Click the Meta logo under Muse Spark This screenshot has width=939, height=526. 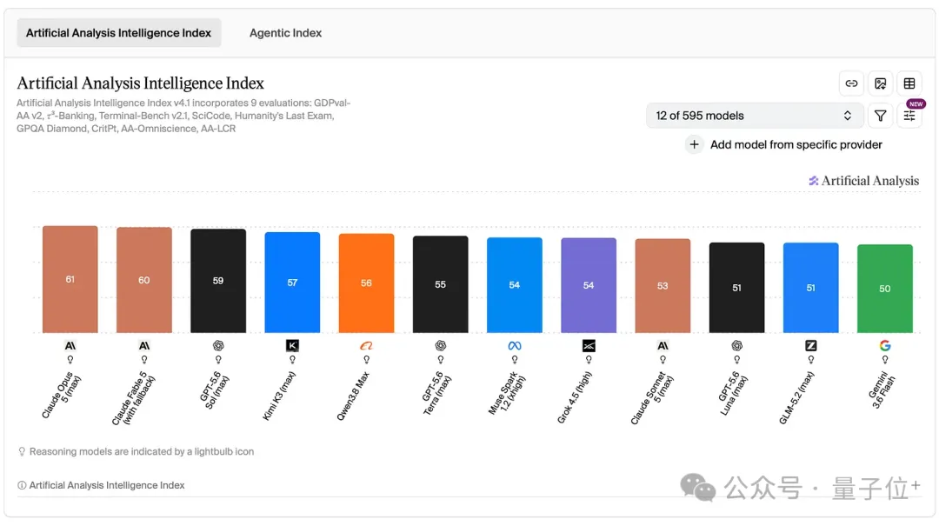coord(515,346)
